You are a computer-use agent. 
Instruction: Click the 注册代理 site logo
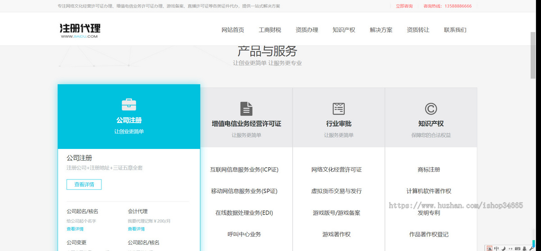click(x=80, y=30)
